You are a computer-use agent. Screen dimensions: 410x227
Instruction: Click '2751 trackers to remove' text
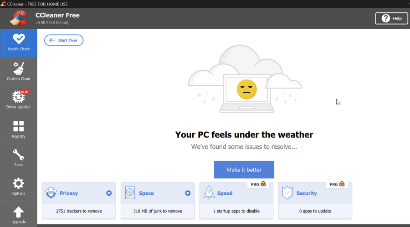point(79,211)
